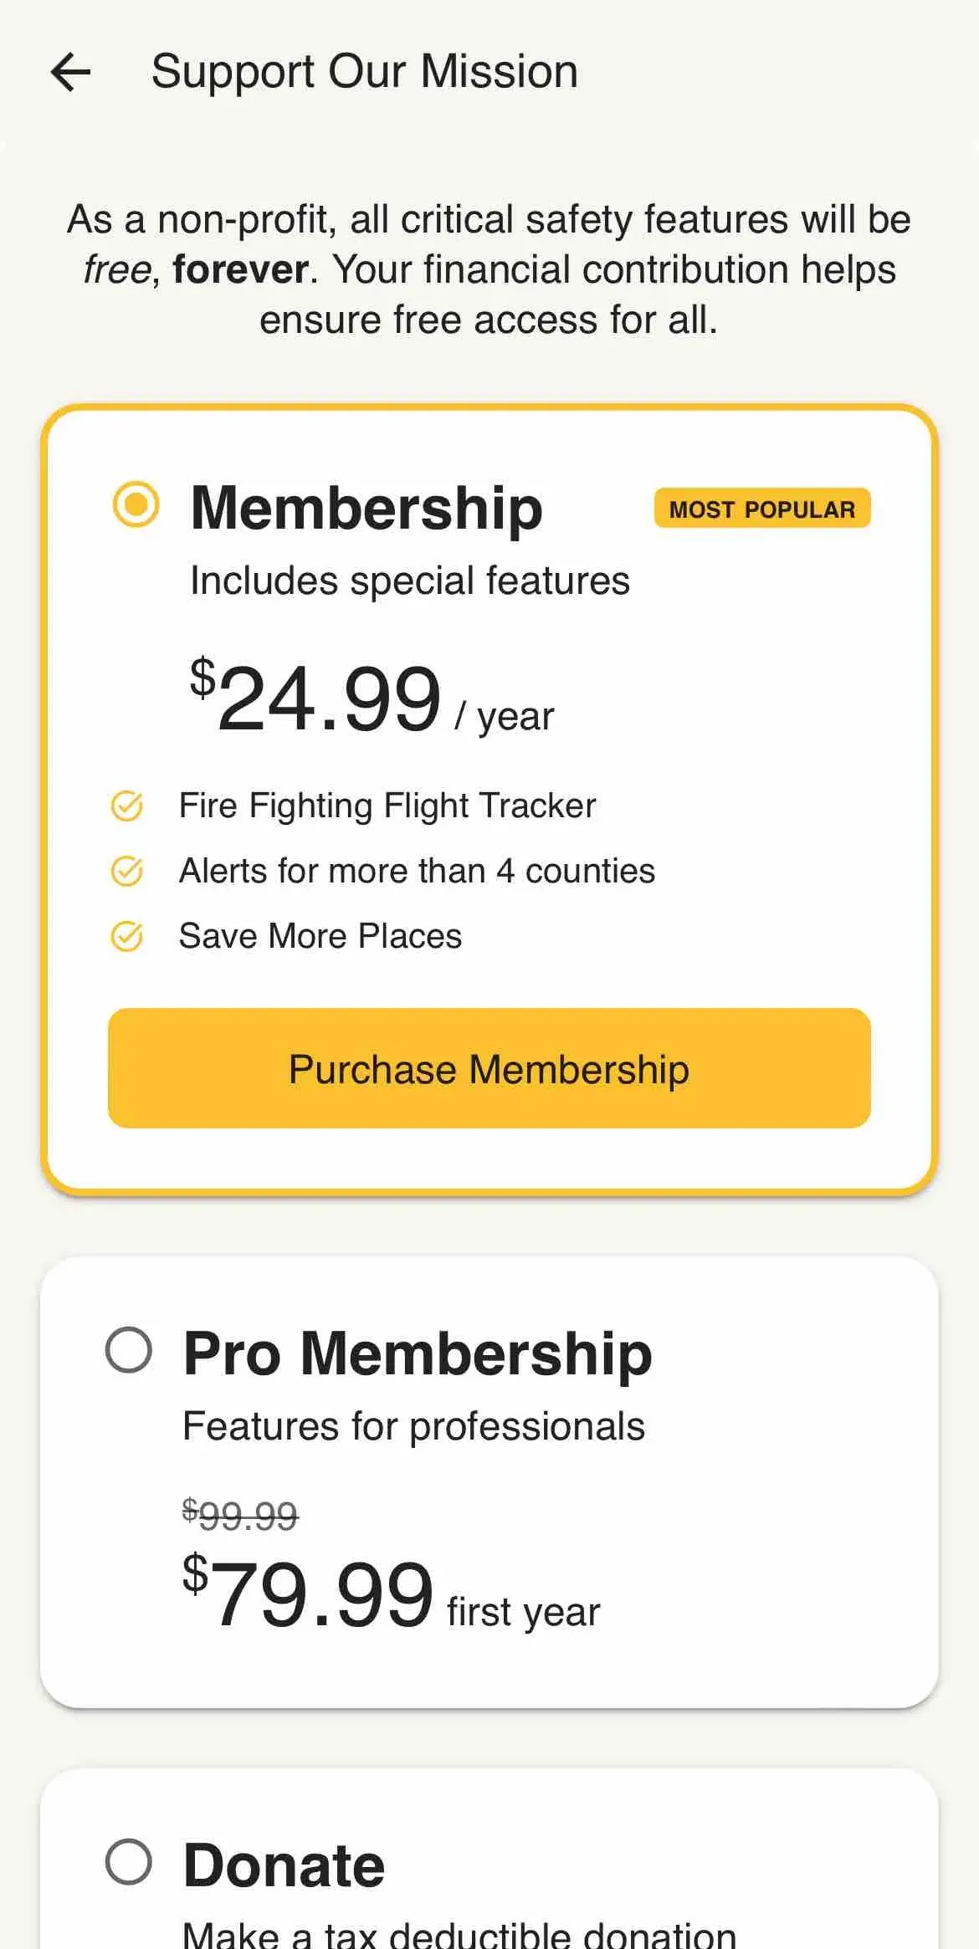Viewport: 979px width, 1949px height.
Task: Select the Pro Membership radio button
Action: coord(129,1350)
